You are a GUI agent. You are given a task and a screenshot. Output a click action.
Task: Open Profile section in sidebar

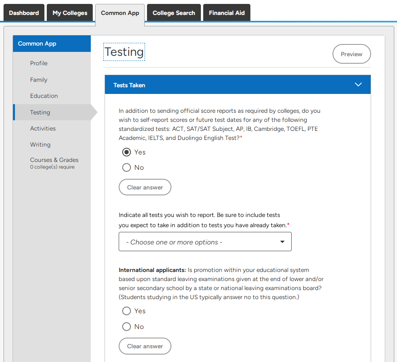click(x=39, y=63)
